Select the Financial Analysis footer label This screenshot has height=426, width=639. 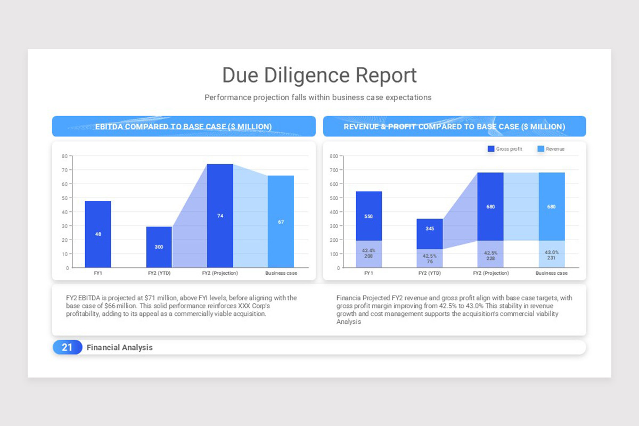tap(120, 347)
